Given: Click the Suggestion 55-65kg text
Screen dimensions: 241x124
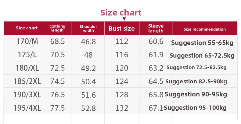Looking at the screenshot, I should tap(202, 43).
